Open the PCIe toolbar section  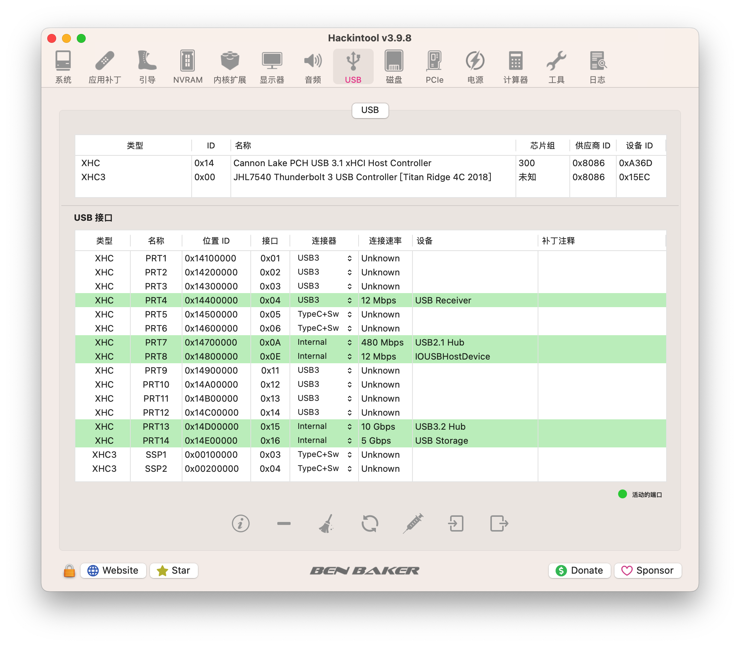[x=434, y=67]
